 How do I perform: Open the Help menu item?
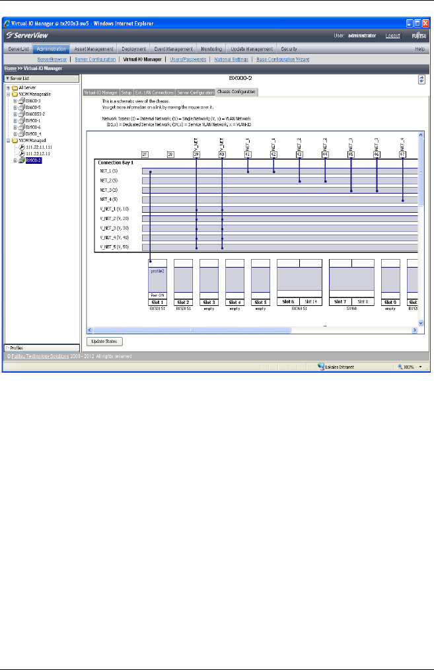[x=420, y=49]
